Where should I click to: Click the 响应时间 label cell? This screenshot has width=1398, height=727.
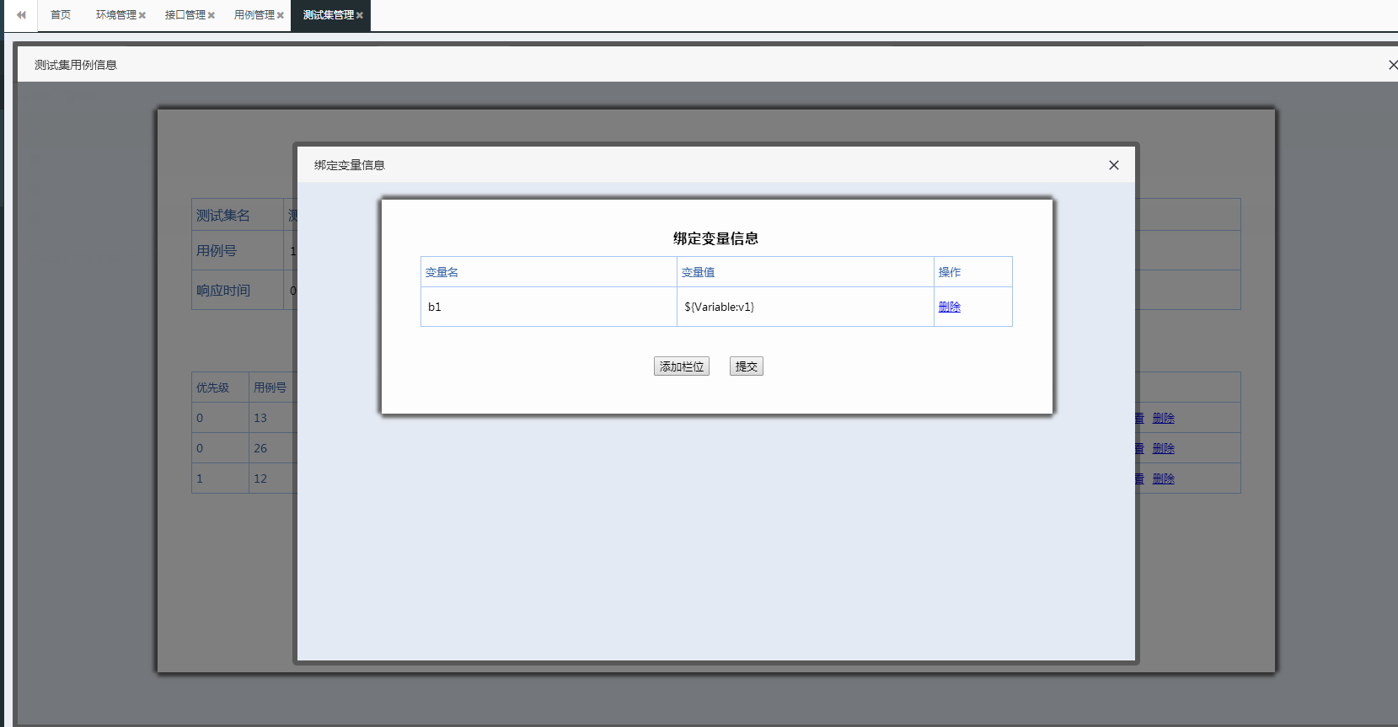pos(238,291)
